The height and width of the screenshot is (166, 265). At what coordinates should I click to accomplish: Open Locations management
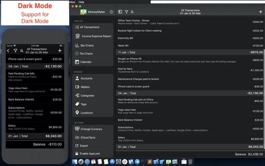(93, 113)
